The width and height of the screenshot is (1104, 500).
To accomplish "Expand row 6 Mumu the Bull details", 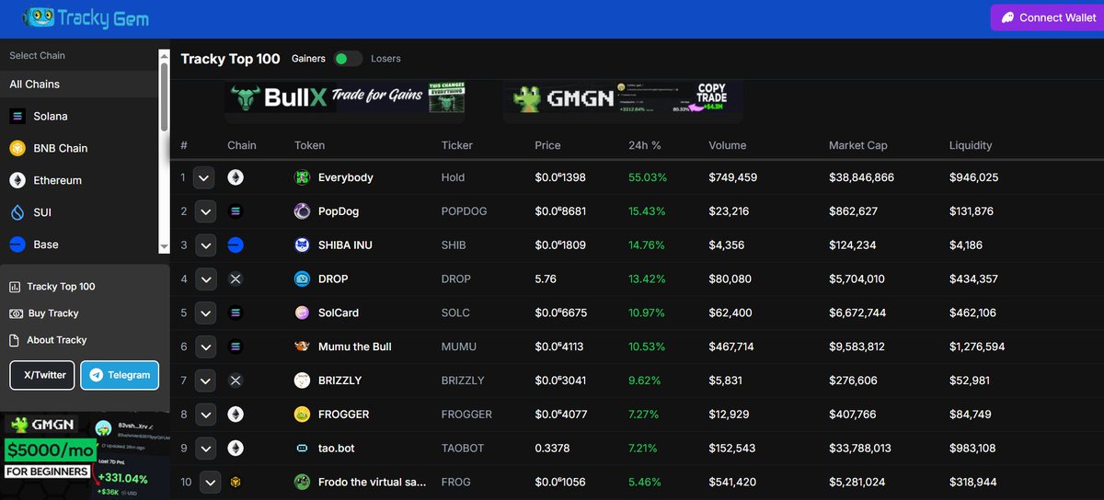I will [x=205, y=347].
